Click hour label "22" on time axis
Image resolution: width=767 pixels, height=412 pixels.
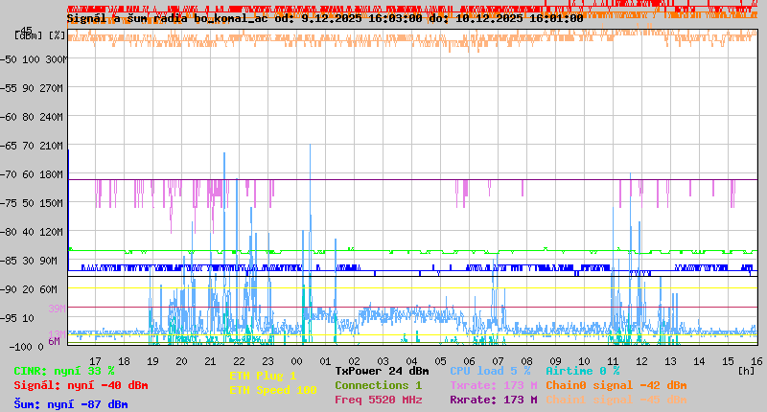[x=239, y=361]
